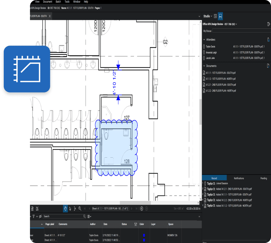Open the Studio Sessions icon
The height and width of the screenshot is (243, 271).
pos(220,16)
